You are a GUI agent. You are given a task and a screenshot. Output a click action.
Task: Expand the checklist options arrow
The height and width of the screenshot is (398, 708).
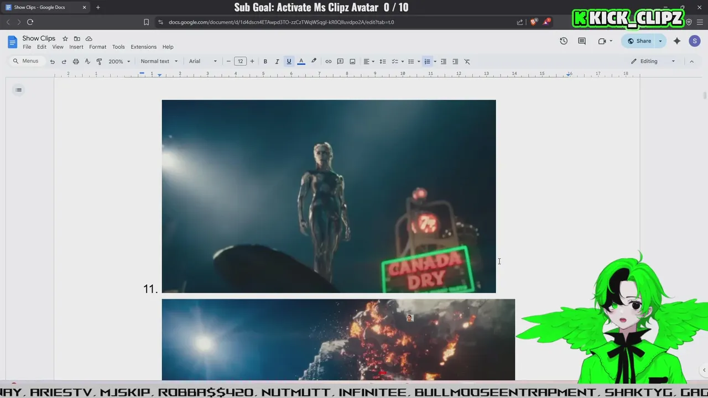tap(402, 61)
